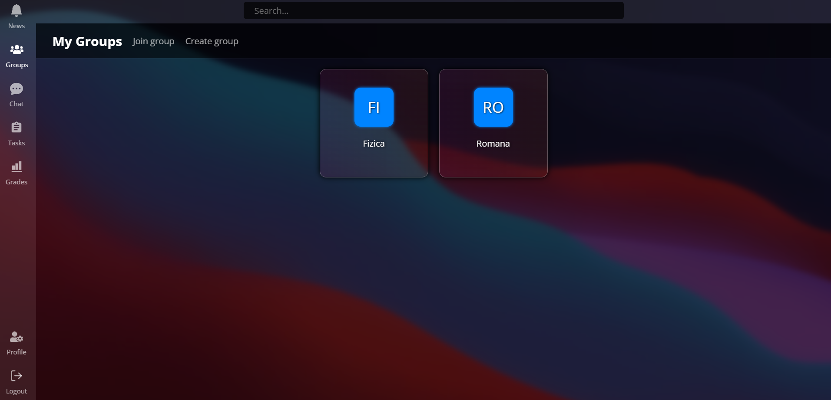This screenshot has width=831, height=400.
Task: Click the Grades text label in sidebar
Action: tap(17, 182)
